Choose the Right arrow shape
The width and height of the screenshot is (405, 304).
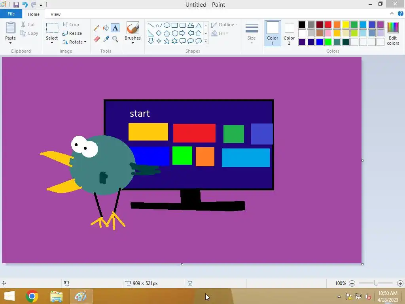183,33
